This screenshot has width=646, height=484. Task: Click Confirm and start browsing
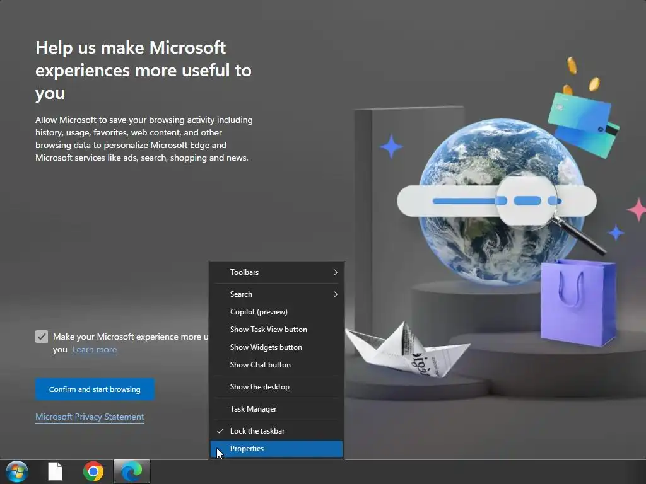pyautogui.click(x=95, y=389)
